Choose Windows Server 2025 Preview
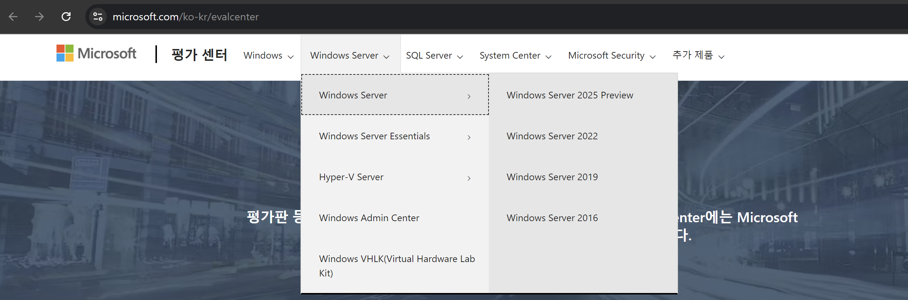908x300 pixels. coord(583,95)
